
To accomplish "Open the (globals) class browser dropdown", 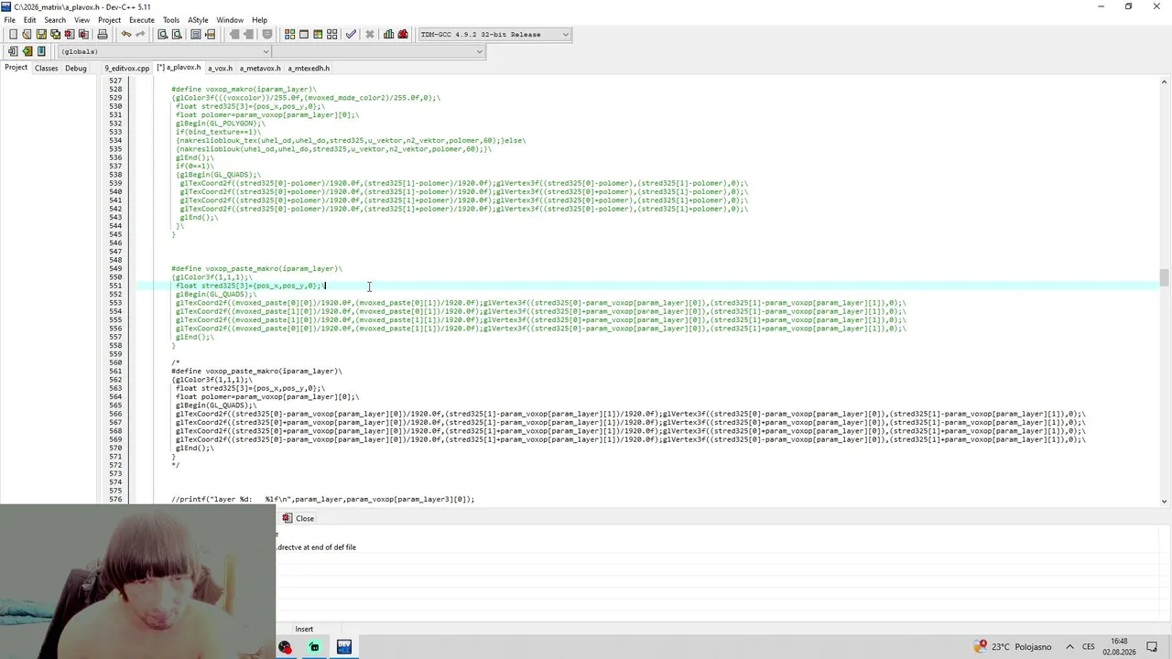I will (x=165, y=51).
